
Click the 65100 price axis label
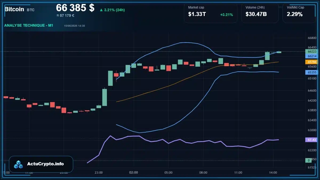coord(312,79)
